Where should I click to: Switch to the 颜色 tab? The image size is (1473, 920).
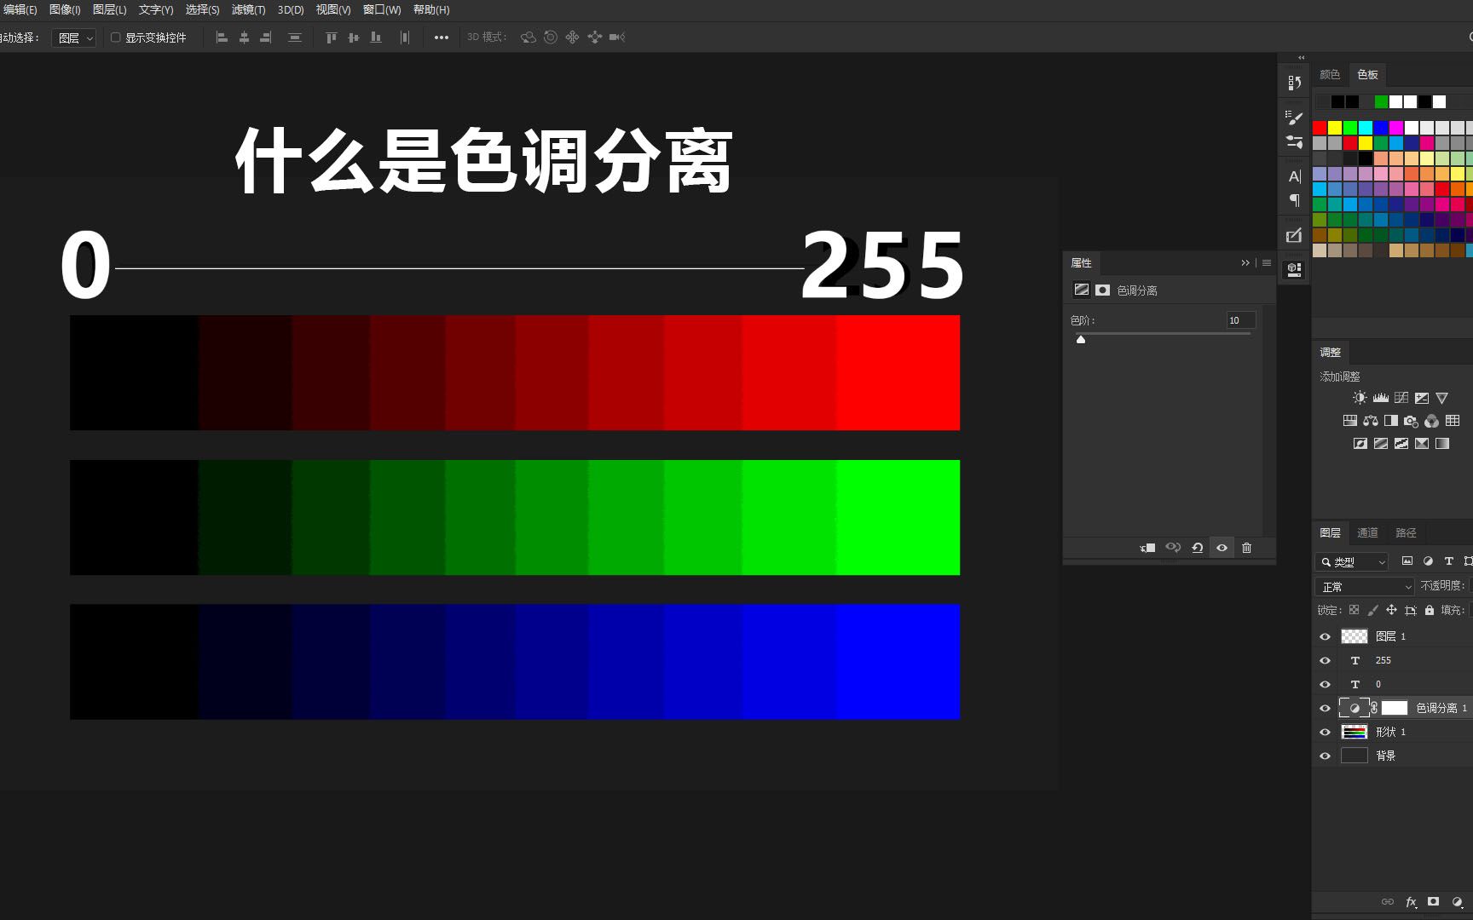point(1330,74)
